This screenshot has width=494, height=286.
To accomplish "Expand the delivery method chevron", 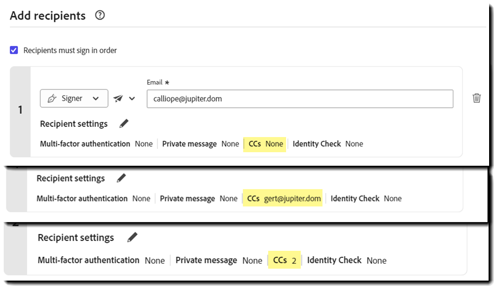I will (131, 99).
